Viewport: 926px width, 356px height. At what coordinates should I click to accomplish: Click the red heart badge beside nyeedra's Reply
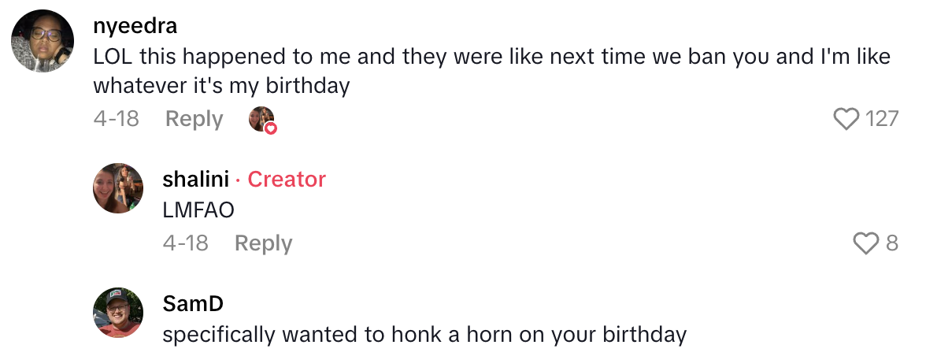271,128
